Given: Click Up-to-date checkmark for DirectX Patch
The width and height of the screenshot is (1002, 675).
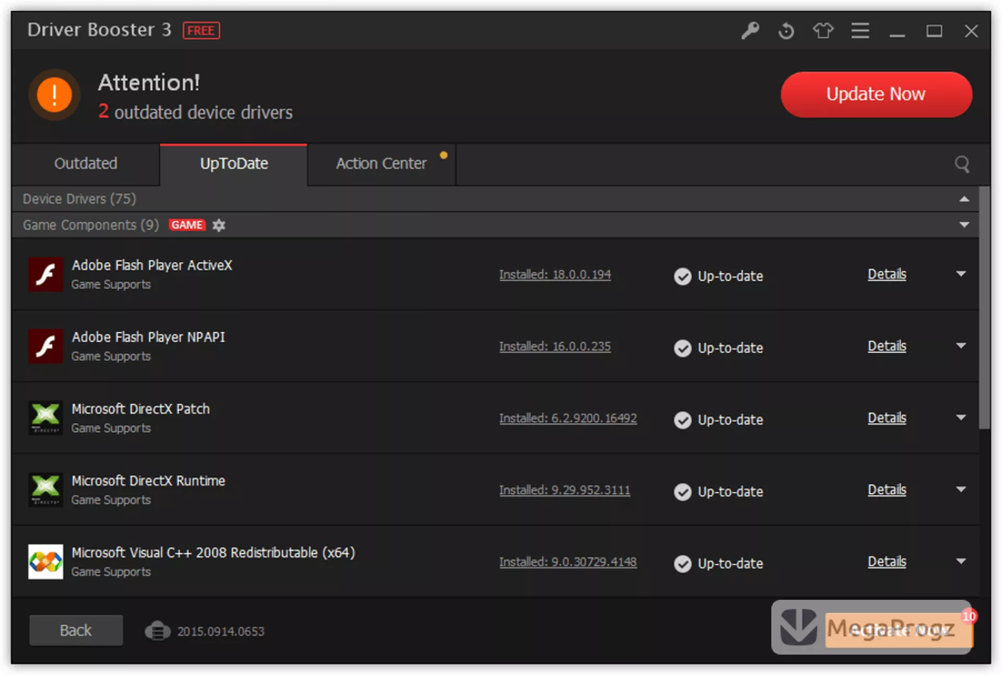Looking at the screenshot, I should point(682,420).
